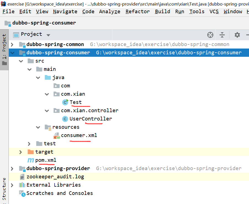This screenshot has width=249, height=204.
Task: Select the com.xian package name
Action: [x=73, y=94]
